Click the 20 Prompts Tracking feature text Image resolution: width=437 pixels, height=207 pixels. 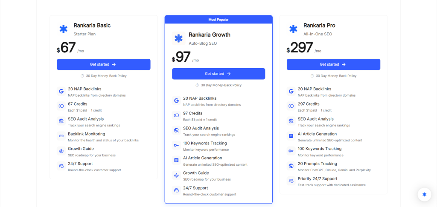pyautogui.click(x=318, y=164)
